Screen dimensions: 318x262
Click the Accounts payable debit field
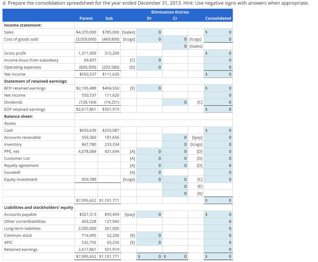(149, 214)
